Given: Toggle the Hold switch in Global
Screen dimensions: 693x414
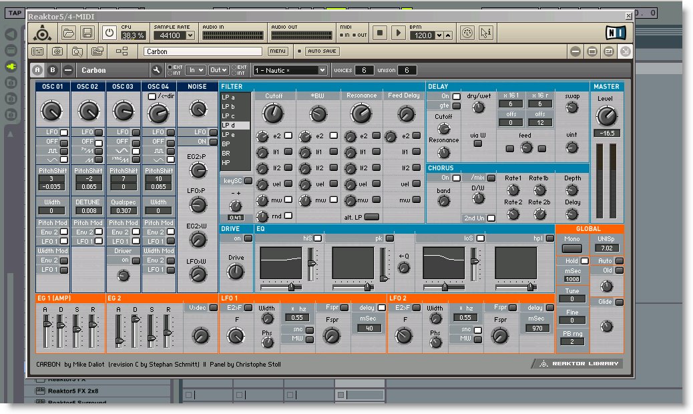Looking at the screenshot, I should tap(584, 261).
